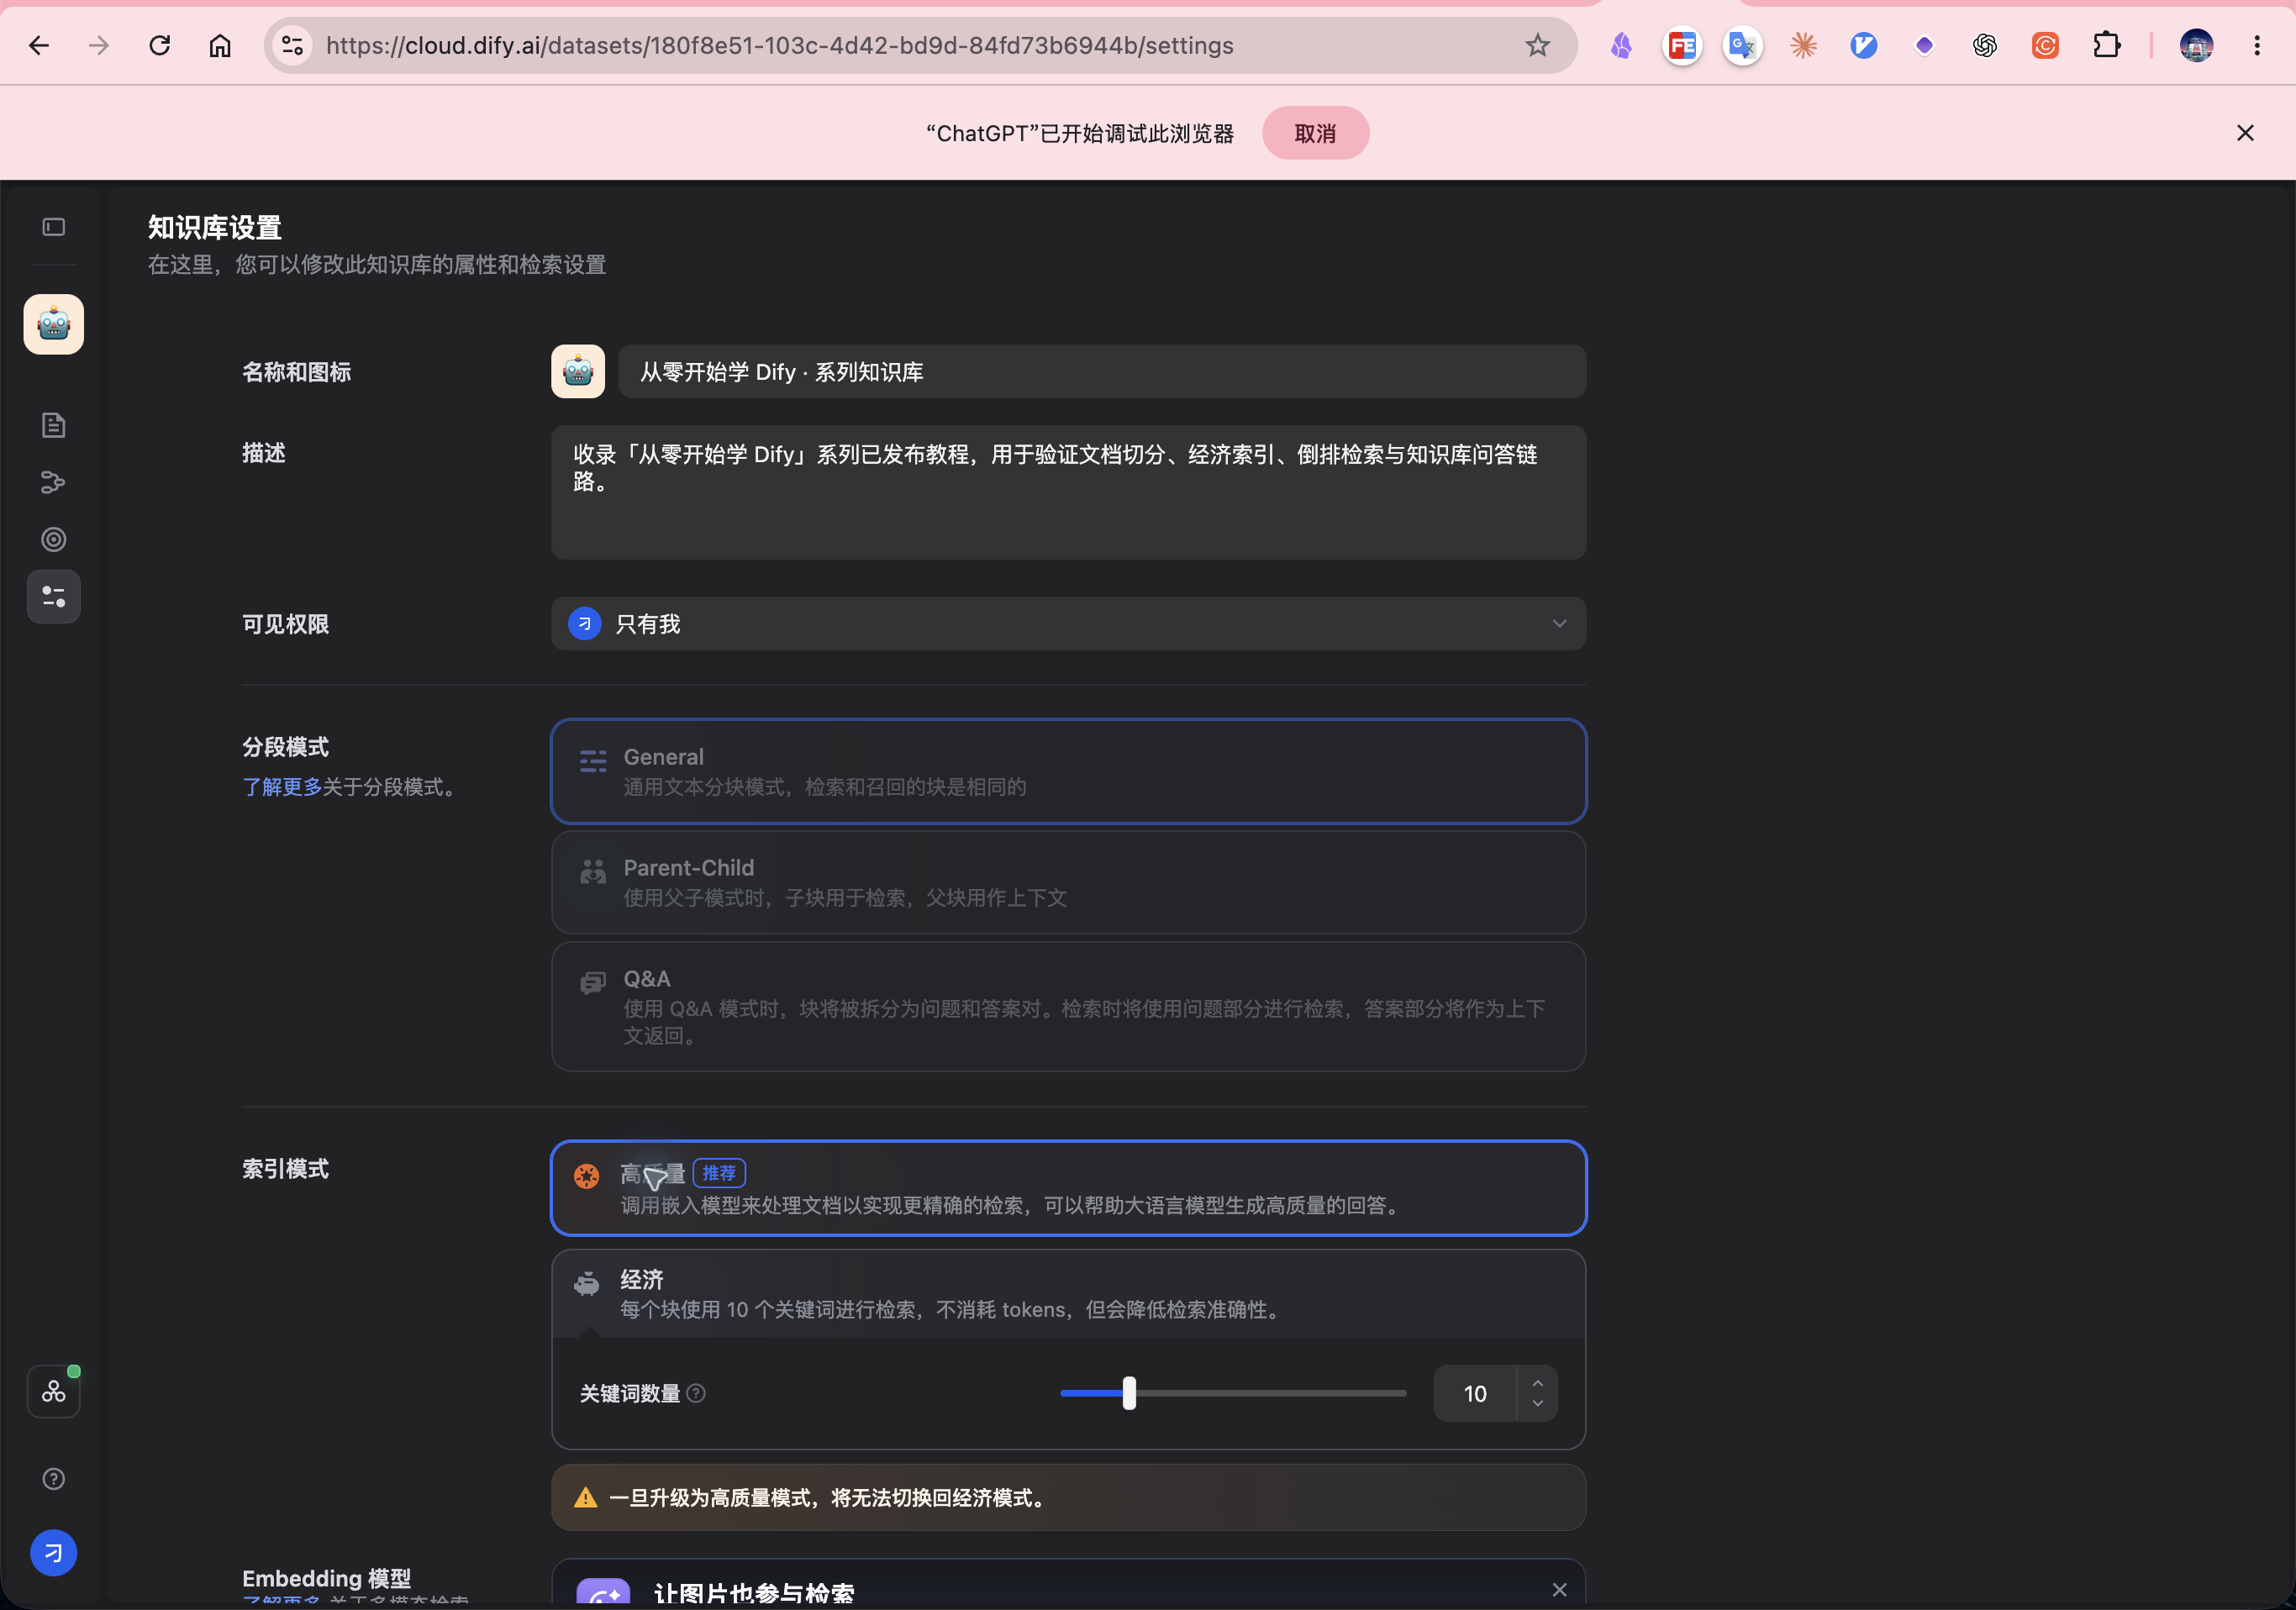Image resolution: width=2296 pixels, height=1610 pixels.
Task: Open the Google Translate extension icon
Action: click(1743, 45)
